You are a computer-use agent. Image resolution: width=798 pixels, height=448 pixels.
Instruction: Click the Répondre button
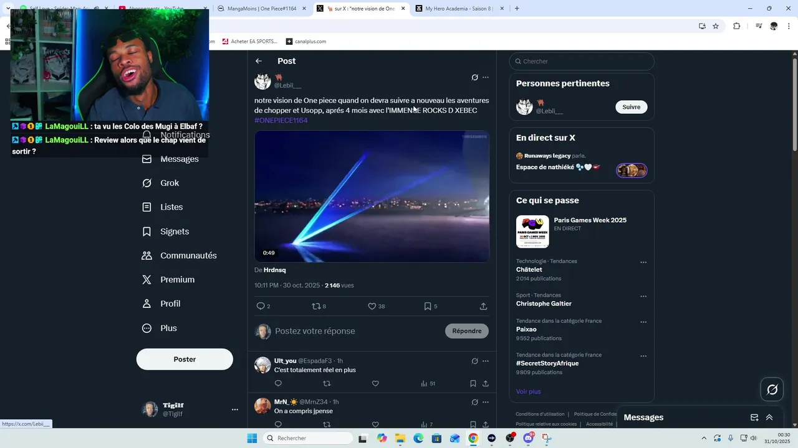pyautogui.click(x=467, y=331)
